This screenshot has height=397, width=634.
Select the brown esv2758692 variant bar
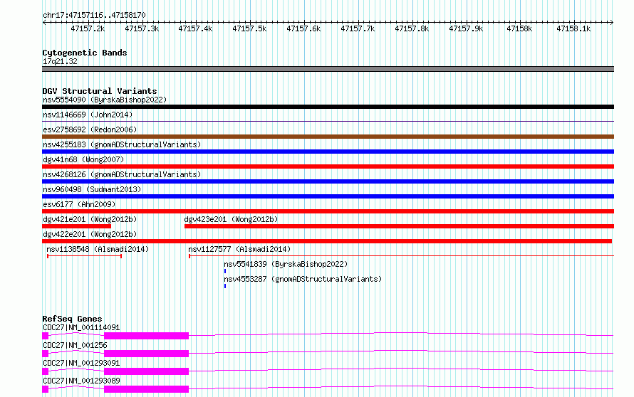(x=328, y=137)
